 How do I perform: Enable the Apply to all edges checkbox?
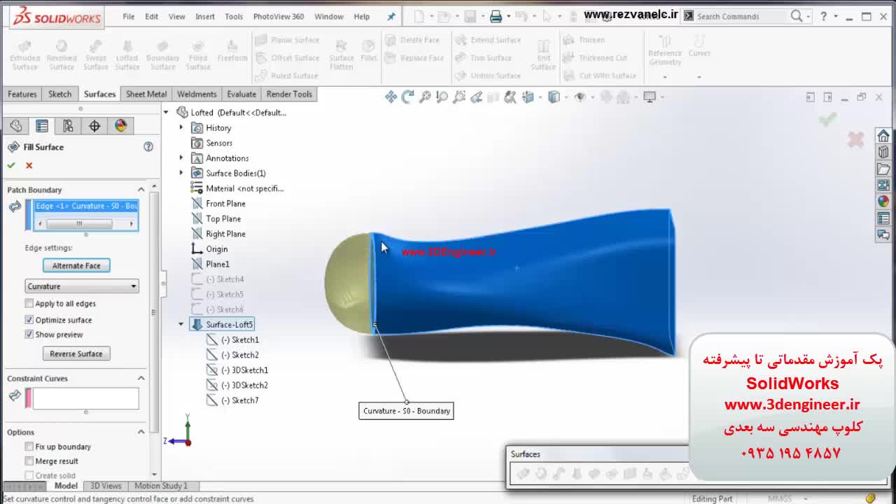(29, 304)
